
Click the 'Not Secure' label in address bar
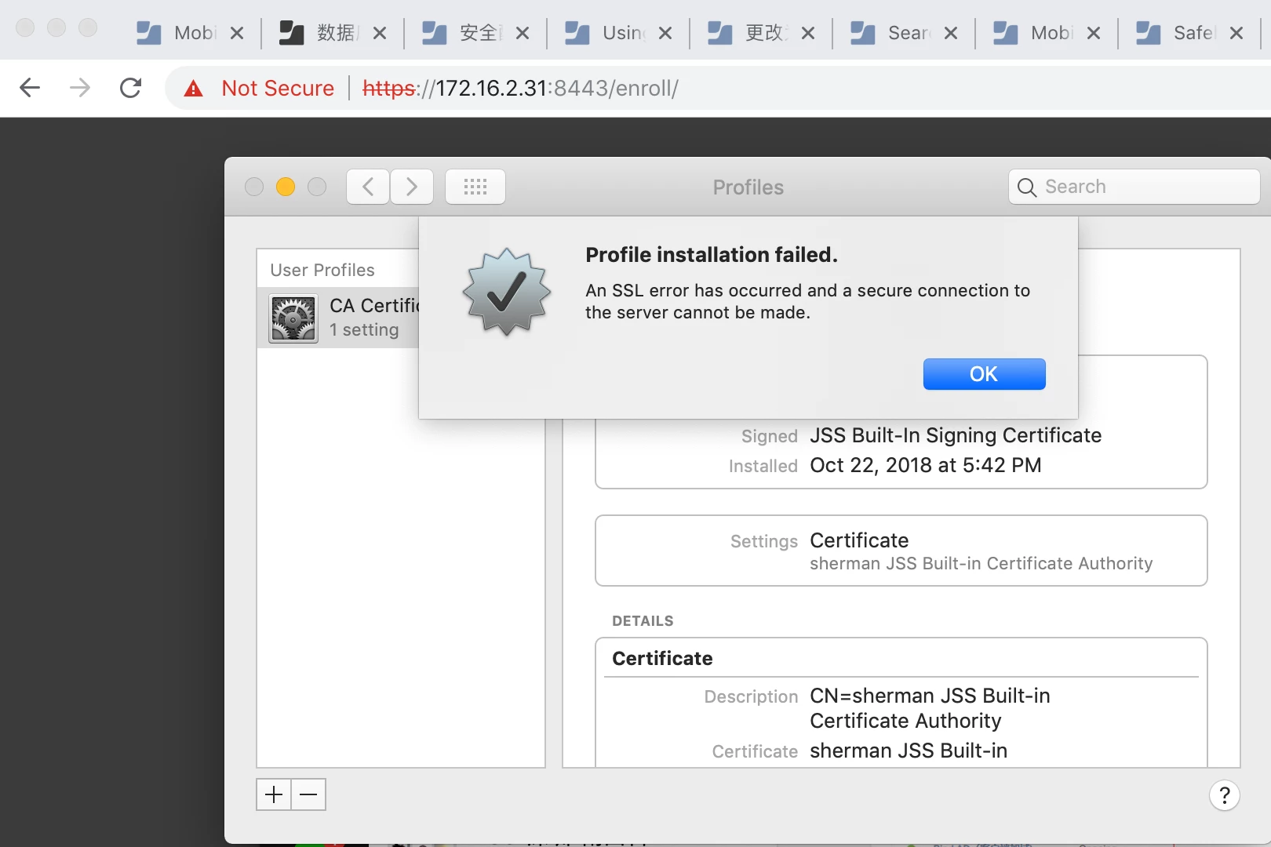pyautogui.click(x=278, y=88)
